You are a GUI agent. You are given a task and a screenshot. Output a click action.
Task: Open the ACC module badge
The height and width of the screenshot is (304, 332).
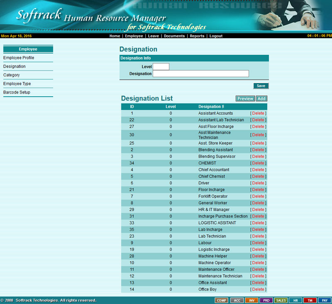coord(237,300)
